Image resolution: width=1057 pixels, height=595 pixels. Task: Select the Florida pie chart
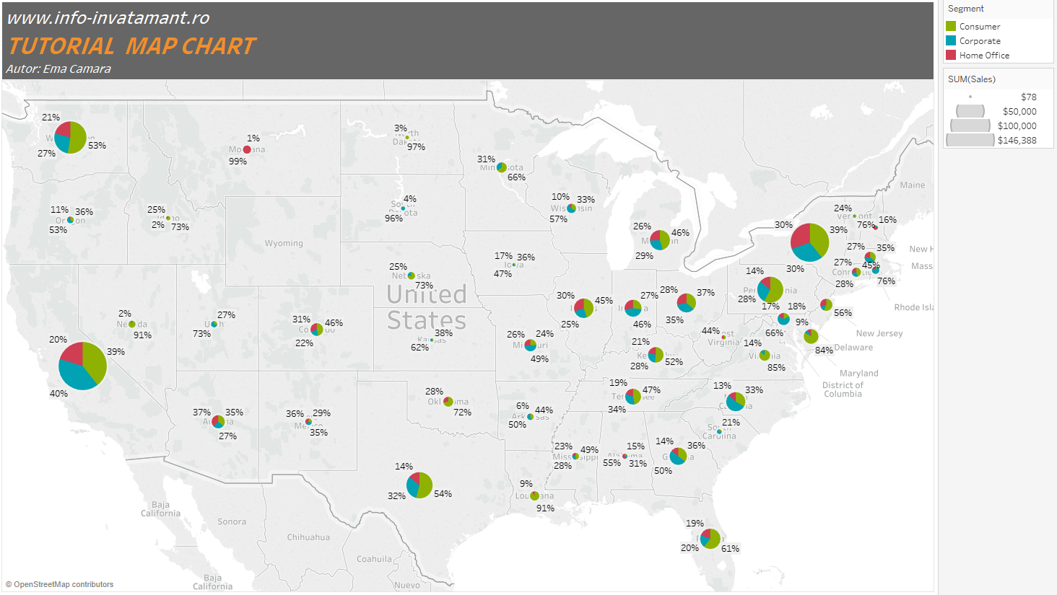710,539
